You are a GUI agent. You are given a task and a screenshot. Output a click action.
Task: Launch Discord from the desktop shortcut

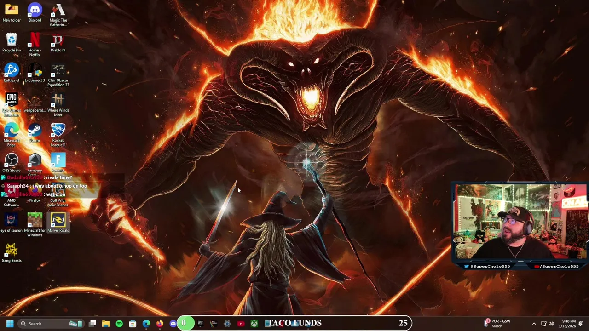[x=35, y=13]
